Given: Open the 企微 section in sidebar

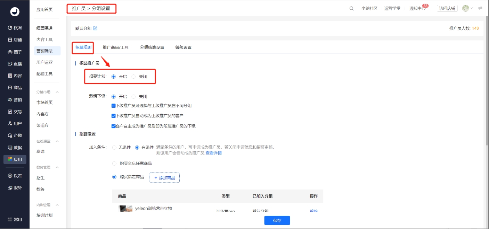Looking at the screenshot, I should coord(14,135).
